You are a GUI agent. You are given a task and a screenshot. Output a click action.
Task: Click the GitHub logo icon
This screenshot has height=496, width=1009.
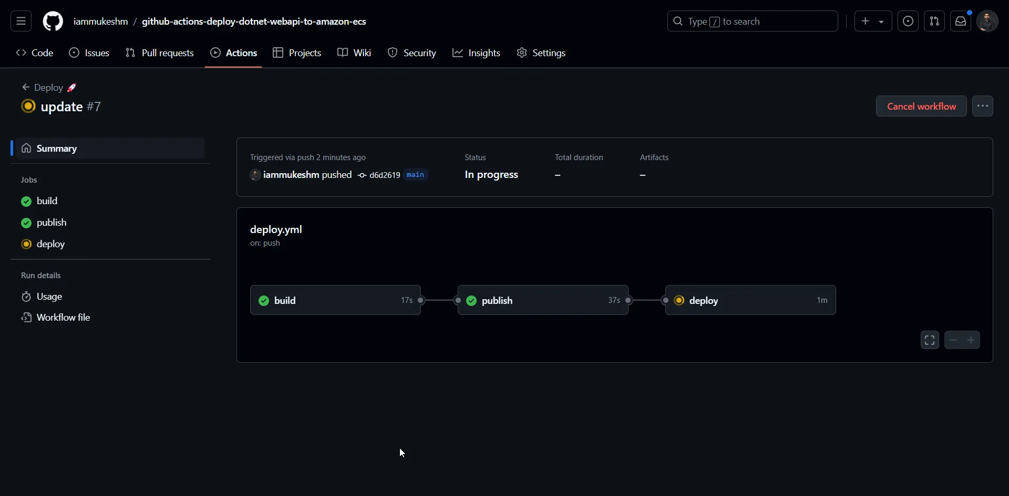click(x=53, y=22)
